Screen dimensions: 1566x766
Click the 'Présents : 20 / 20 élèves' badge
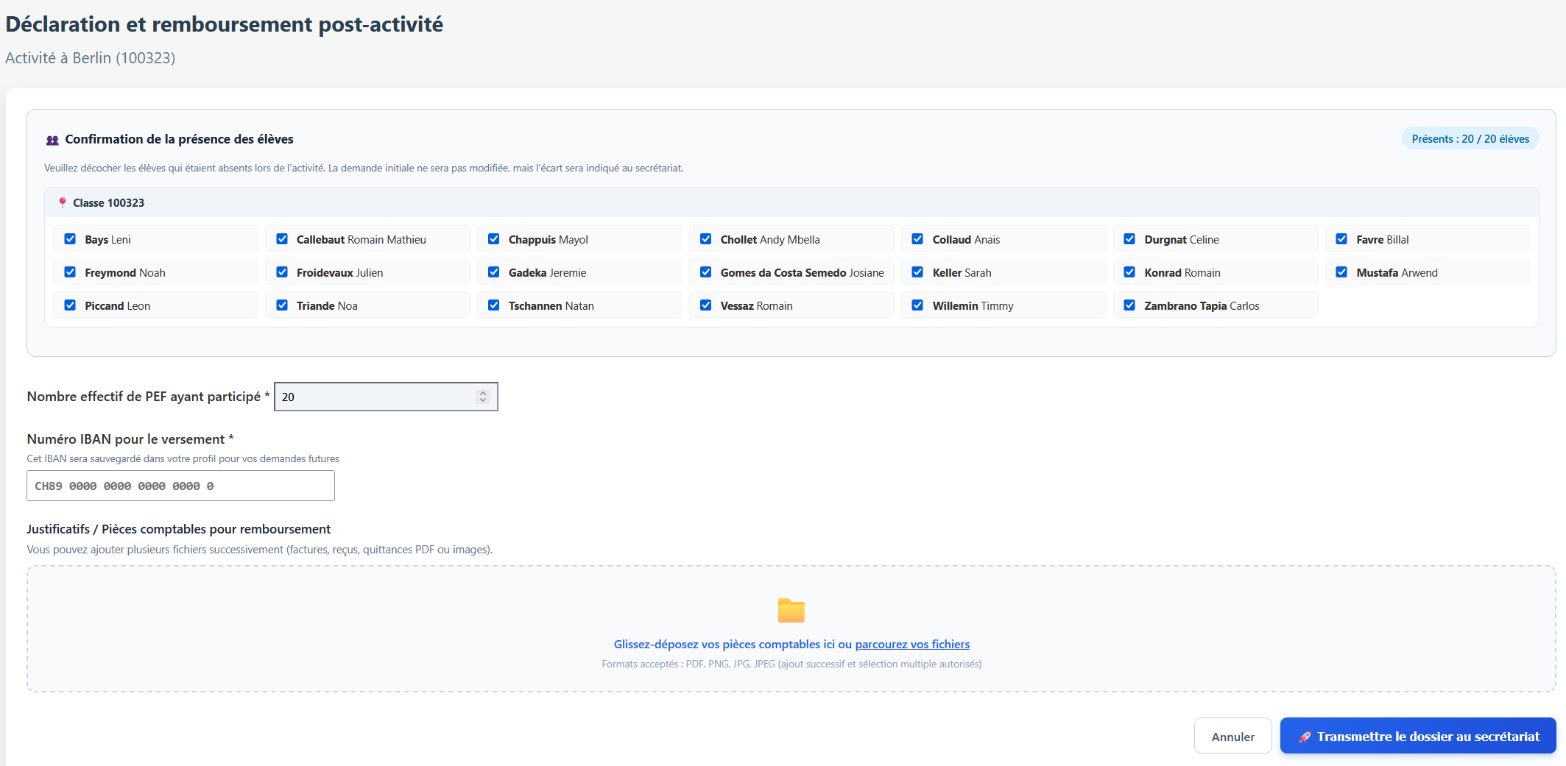coord(1470,139)
